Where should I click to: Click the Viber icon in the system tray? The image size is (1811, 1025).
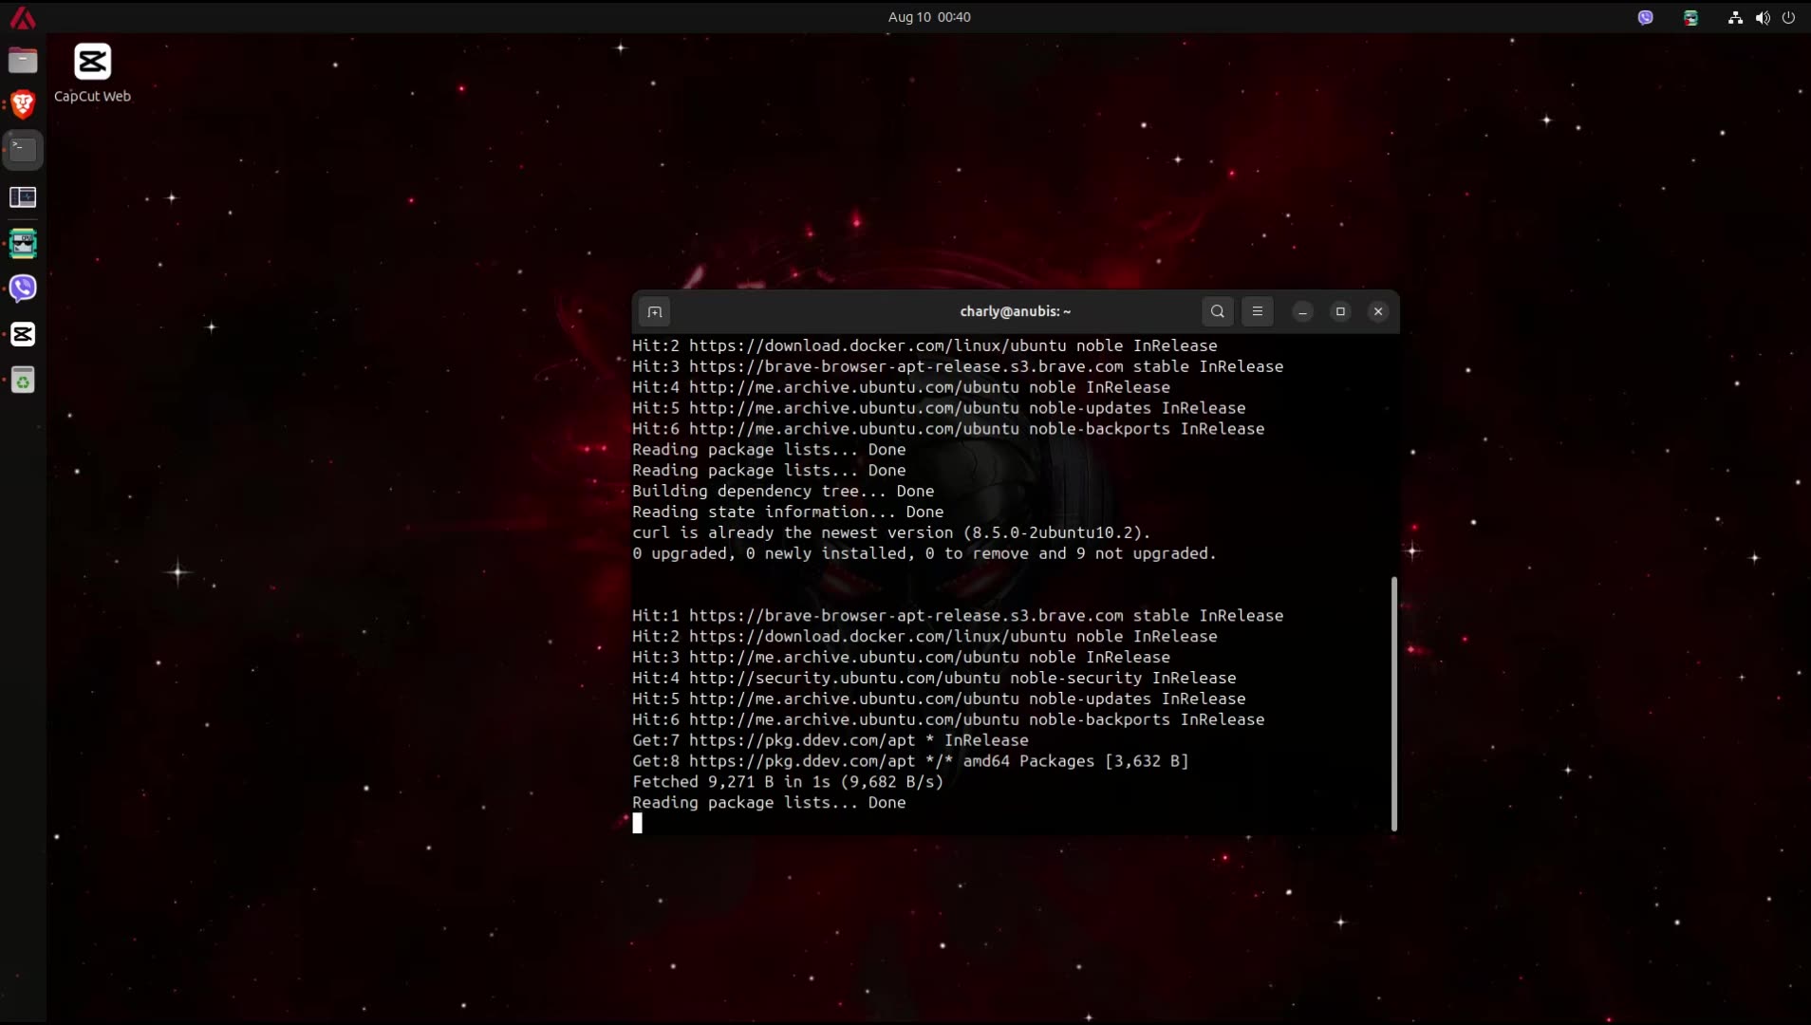click(1646, 17)
